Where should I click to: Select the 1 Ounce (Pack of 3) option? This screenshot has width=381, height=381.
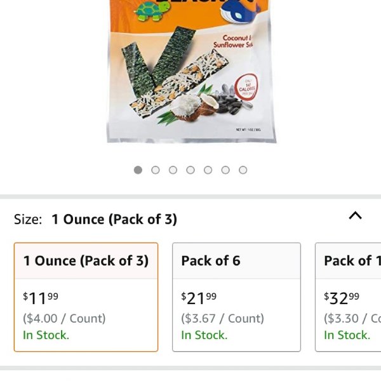pos(86,297)
